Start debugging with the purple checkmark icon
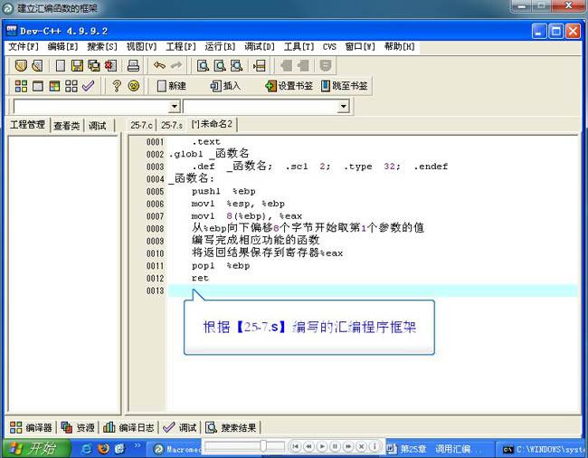The image size is (588, 458). pos(88,86)
